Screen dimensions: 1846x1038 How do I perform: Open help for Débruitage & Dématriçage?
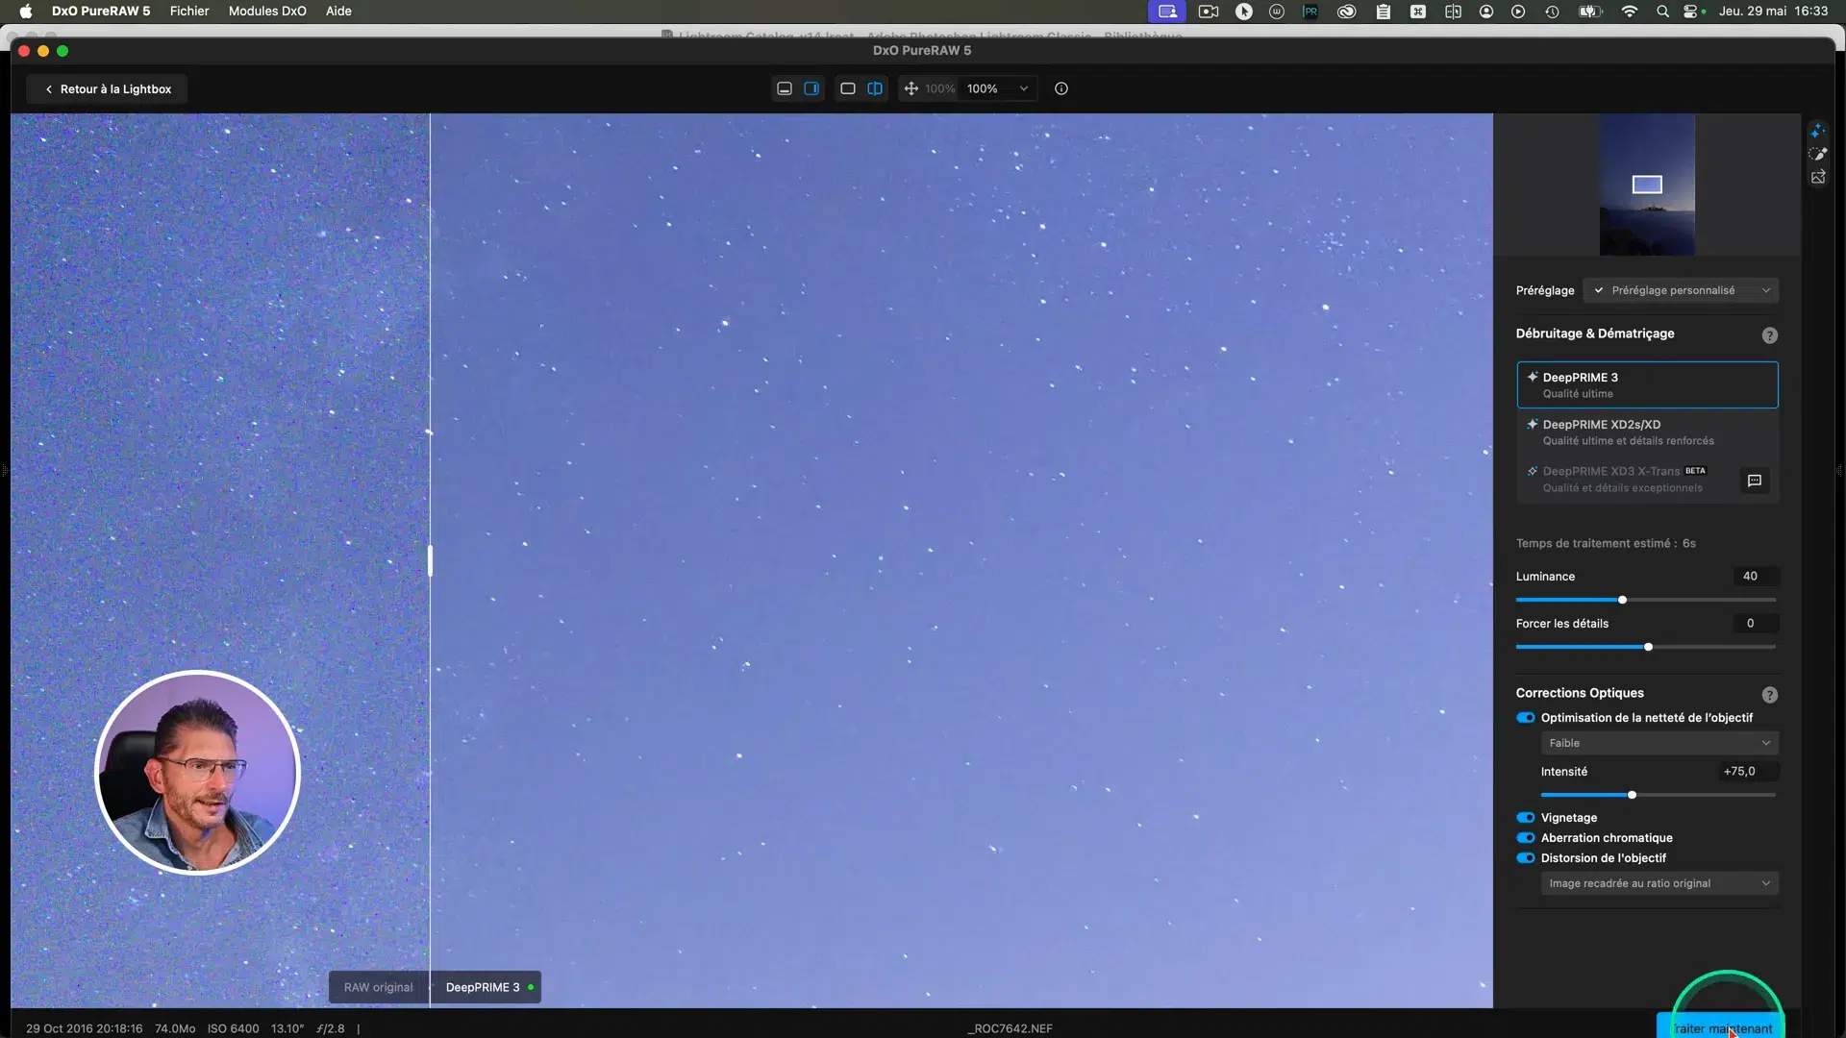click(1769, 335)
